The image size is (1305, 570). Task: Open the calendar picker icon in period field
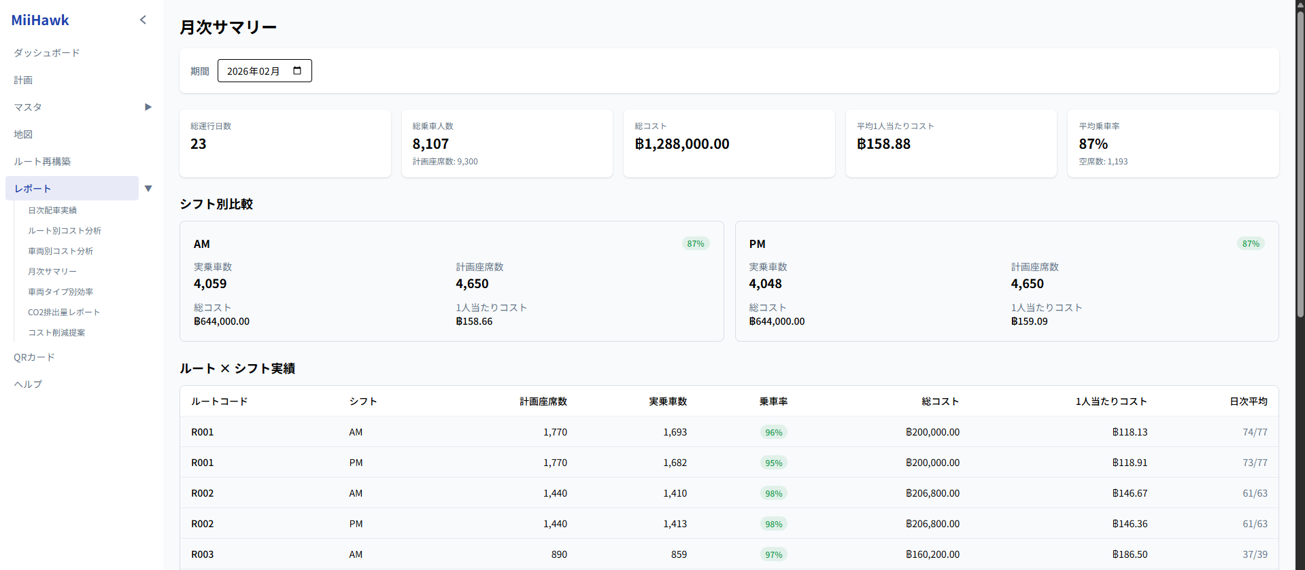coord(297,71)
